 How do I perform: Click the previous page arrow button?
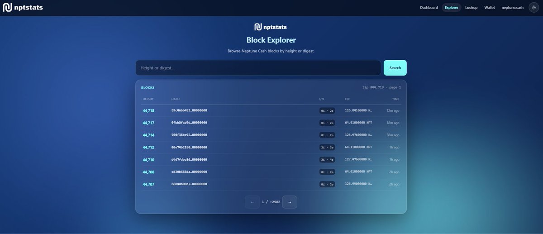click(x=252, y=202)
